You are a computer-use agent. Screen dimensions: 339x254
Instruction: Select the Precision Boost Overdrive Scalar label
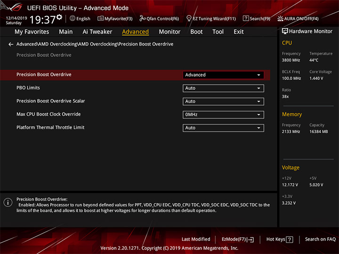pos(50,101)
